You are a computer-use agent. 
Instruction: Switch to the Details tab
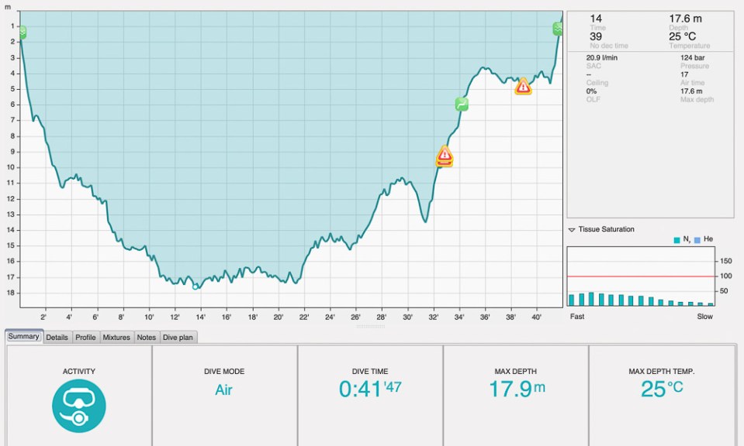[x=57, y=338]
